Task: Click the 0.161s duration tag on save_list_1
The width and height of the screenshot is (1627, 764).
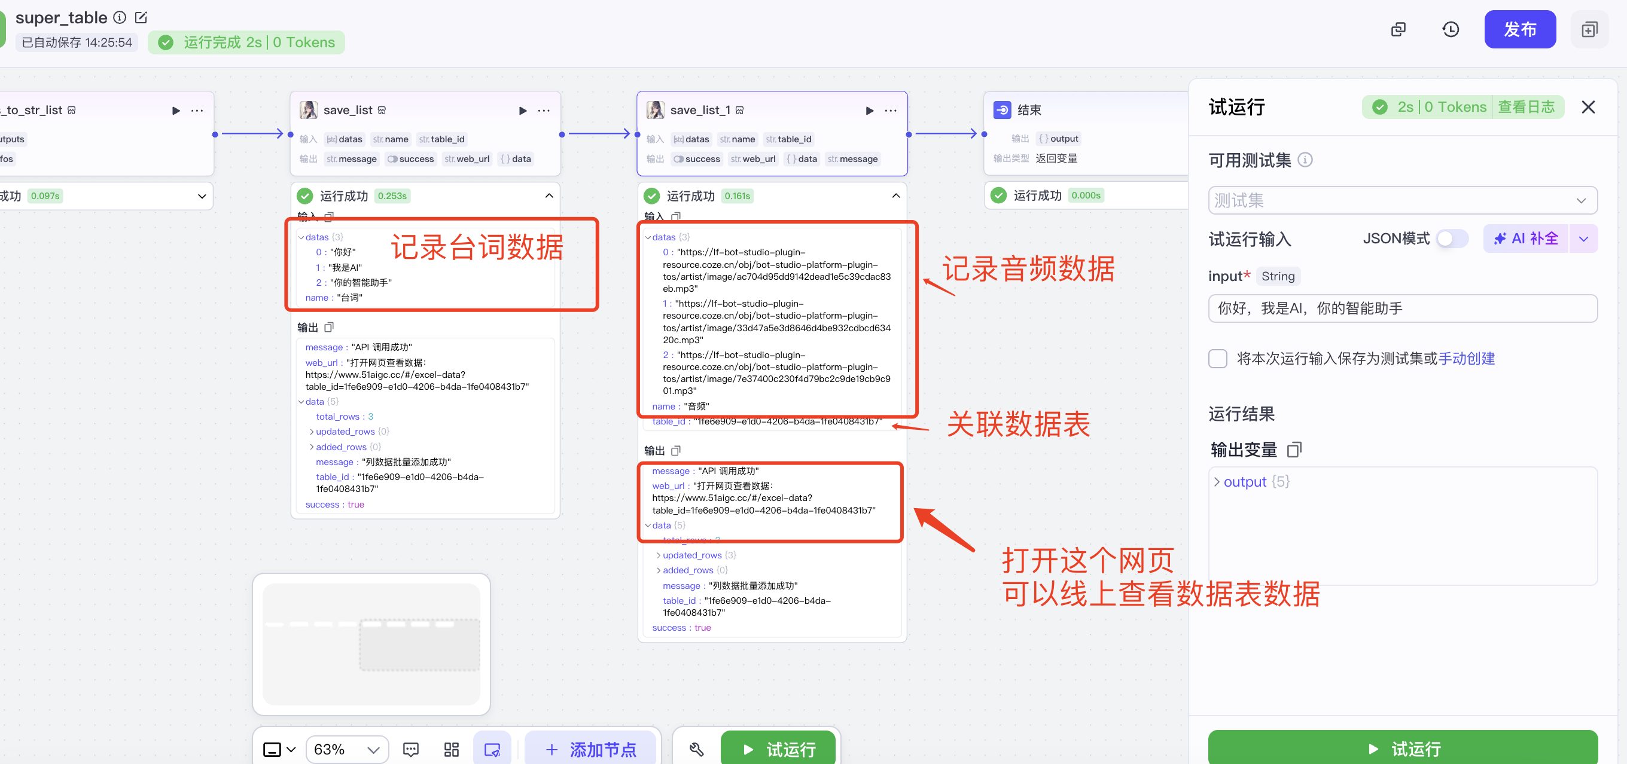Action: [737, 195]
